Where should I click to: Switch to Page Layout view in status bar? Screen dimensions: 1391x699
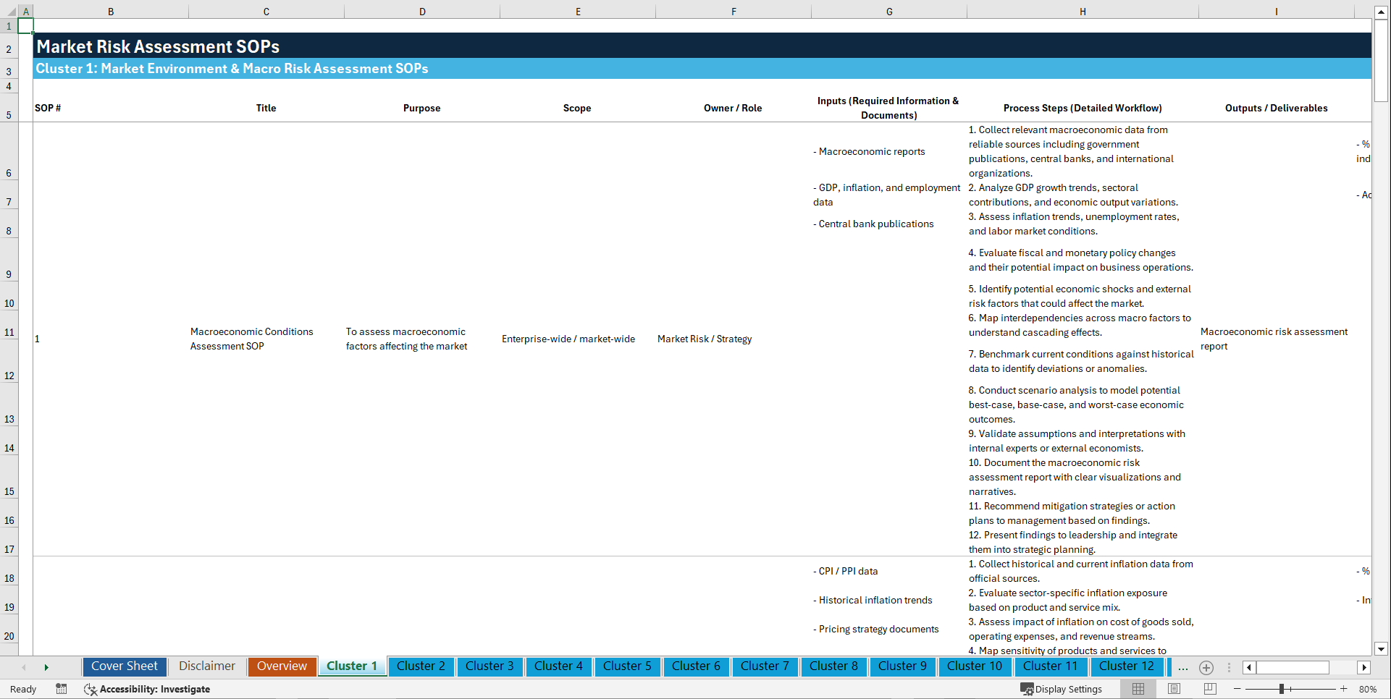coord(1174,688)
